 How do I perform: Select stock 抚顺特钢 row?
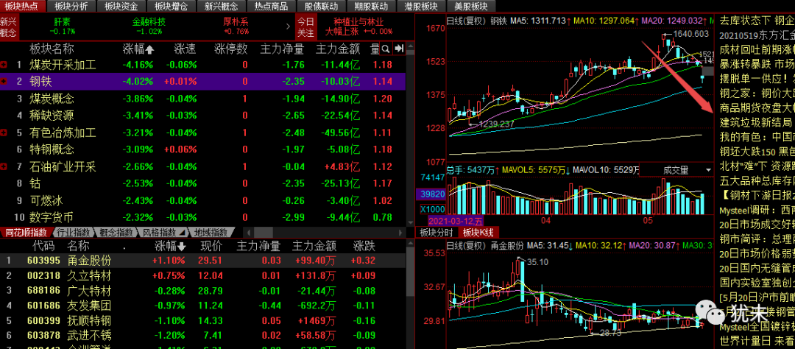coord(203,321)
